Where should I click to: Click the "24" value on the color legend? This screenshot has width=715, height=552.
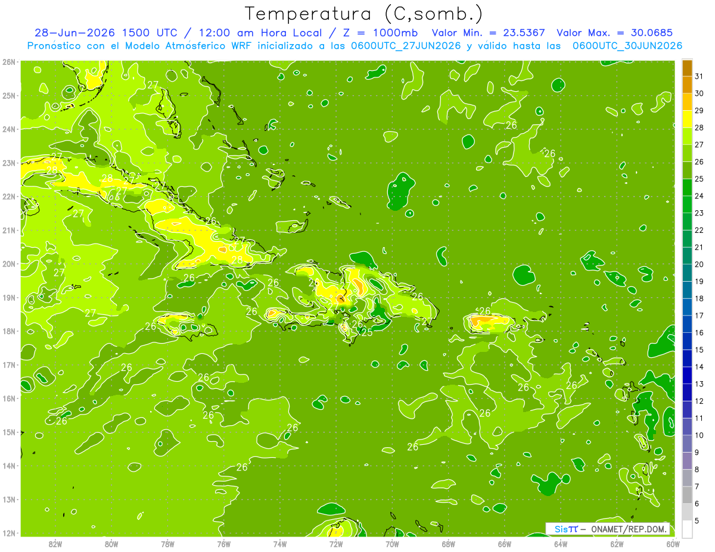click(699, 196)
